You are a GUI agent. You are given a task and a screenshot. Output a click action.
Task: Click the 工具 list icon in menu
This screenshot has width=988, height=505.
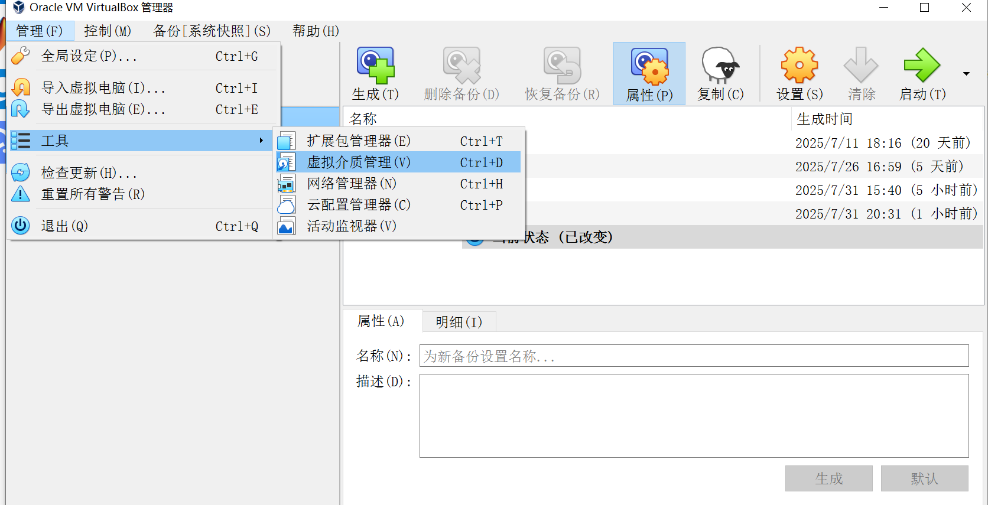21,141
